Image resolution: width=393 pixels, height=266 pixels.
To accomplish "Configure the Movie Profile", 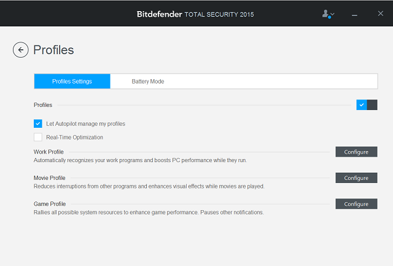I will click(356, 178).
